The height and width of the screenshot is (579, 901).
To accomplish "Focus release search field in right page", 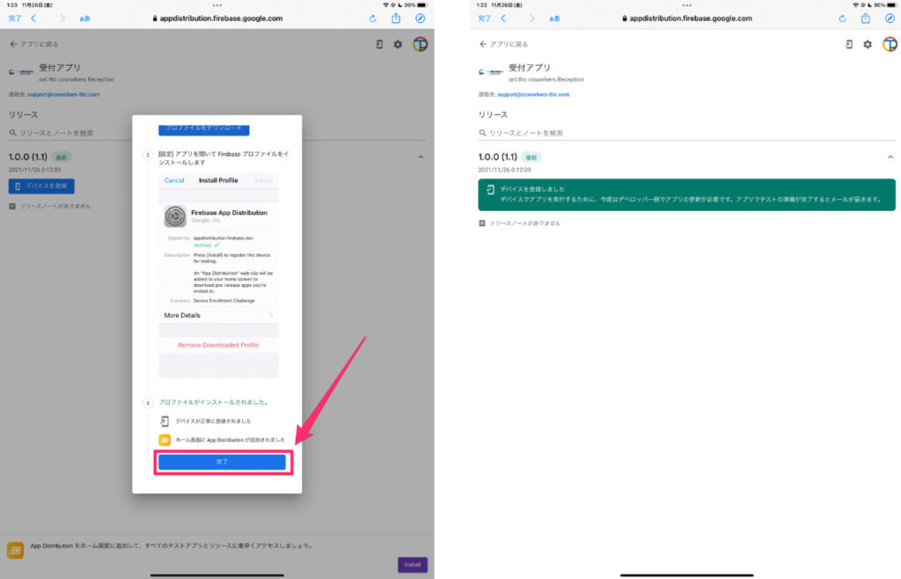I will (x=686, y=133).
